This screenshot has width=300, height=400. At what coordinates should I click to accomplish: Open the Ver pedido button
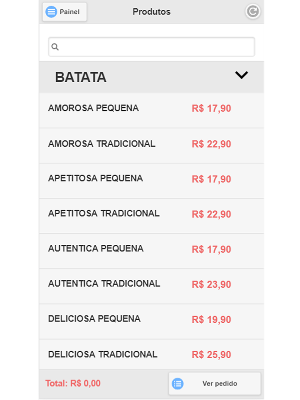pos(214,384)
